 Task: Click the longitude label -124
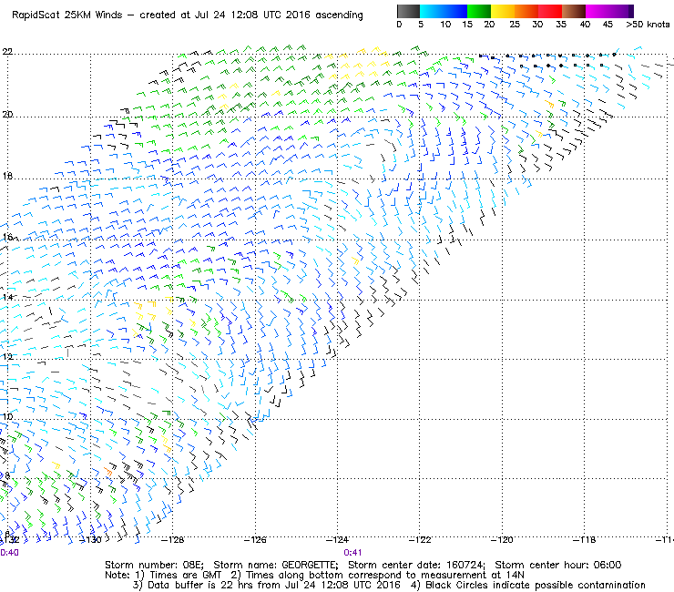(x=337, y=540)
